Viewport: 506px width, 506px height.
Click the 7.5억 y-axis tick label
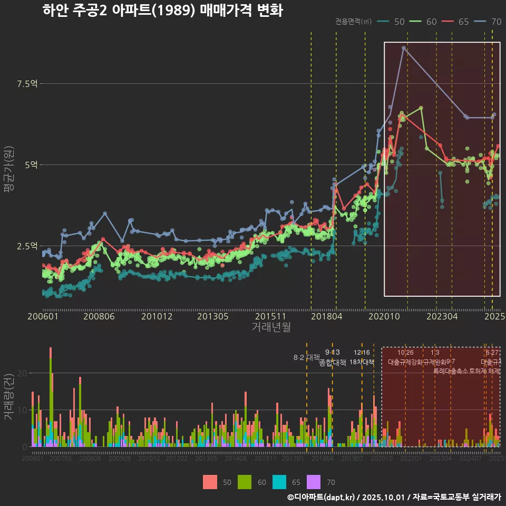27,84
